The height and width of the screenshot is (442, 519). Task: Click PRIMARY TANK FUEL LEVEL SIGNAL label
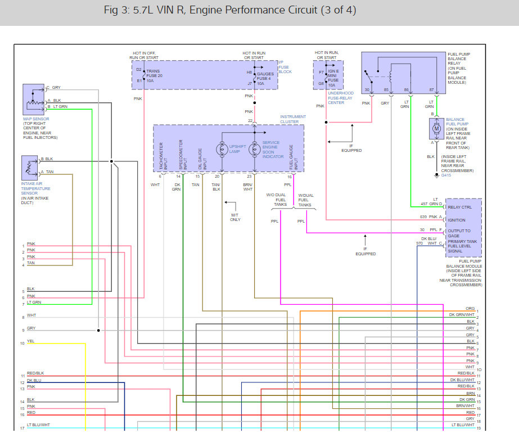point(462,246)
